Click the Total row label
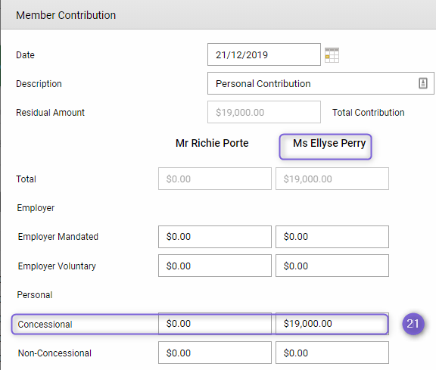Viewport: 436px width, 370px height. [26, 179]
